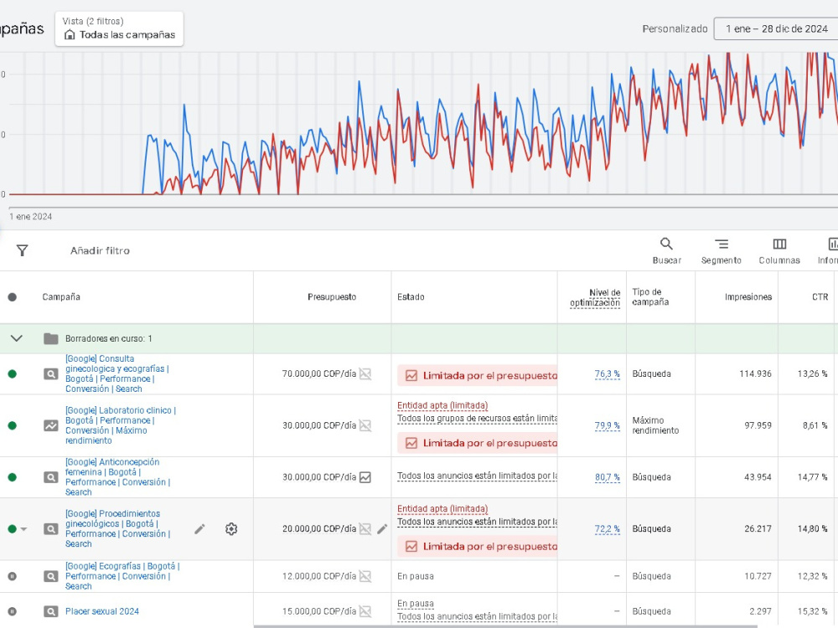Screen dimensions: 838x628
Task: Open date range 1 ene – 28 dic 2024
Action: [x=775, y=28]
